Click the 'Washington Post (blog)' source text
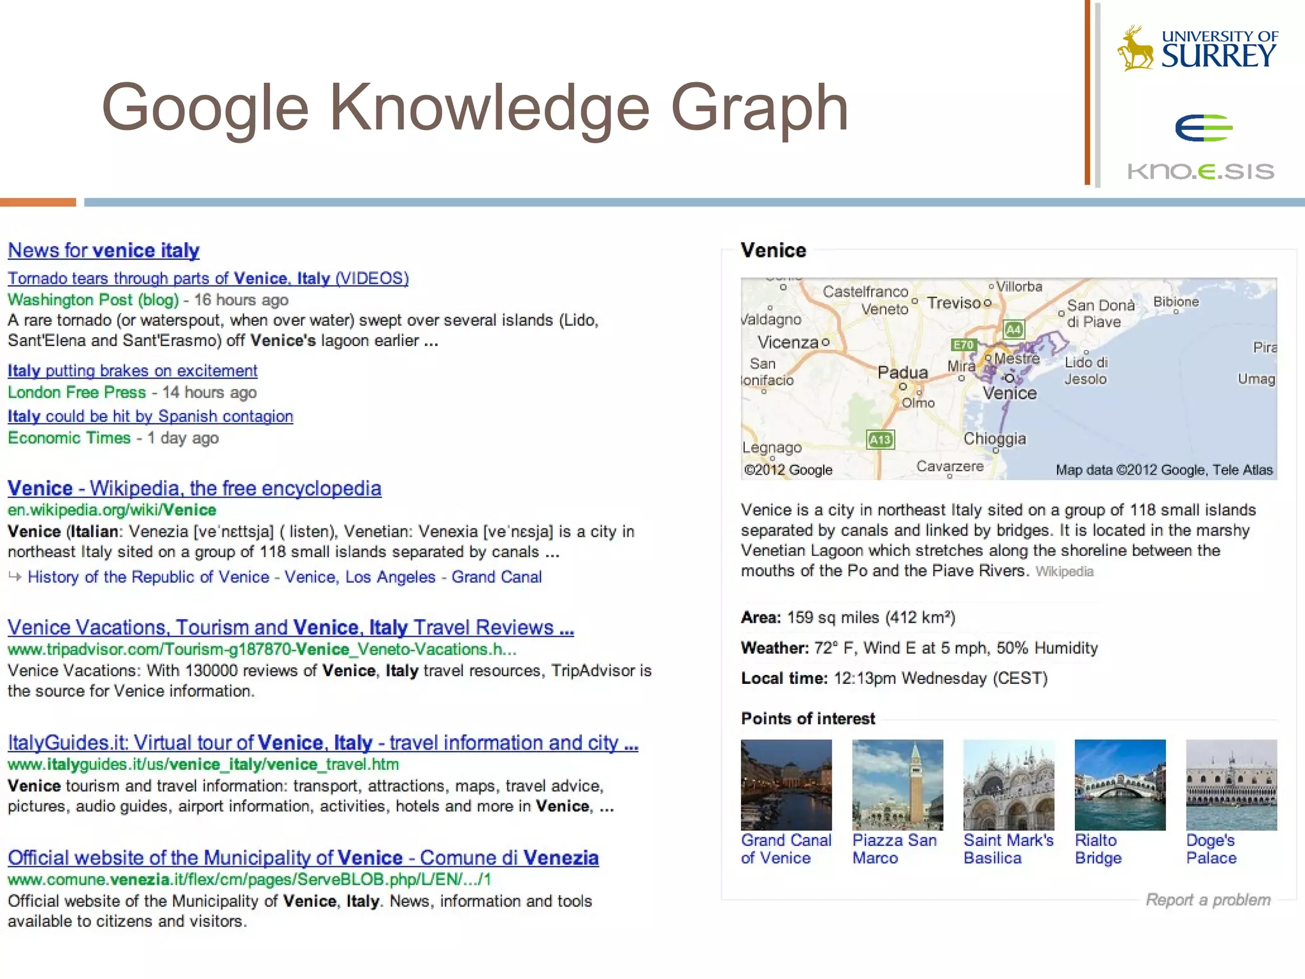The image size is (1305, 979). point(93,300)
